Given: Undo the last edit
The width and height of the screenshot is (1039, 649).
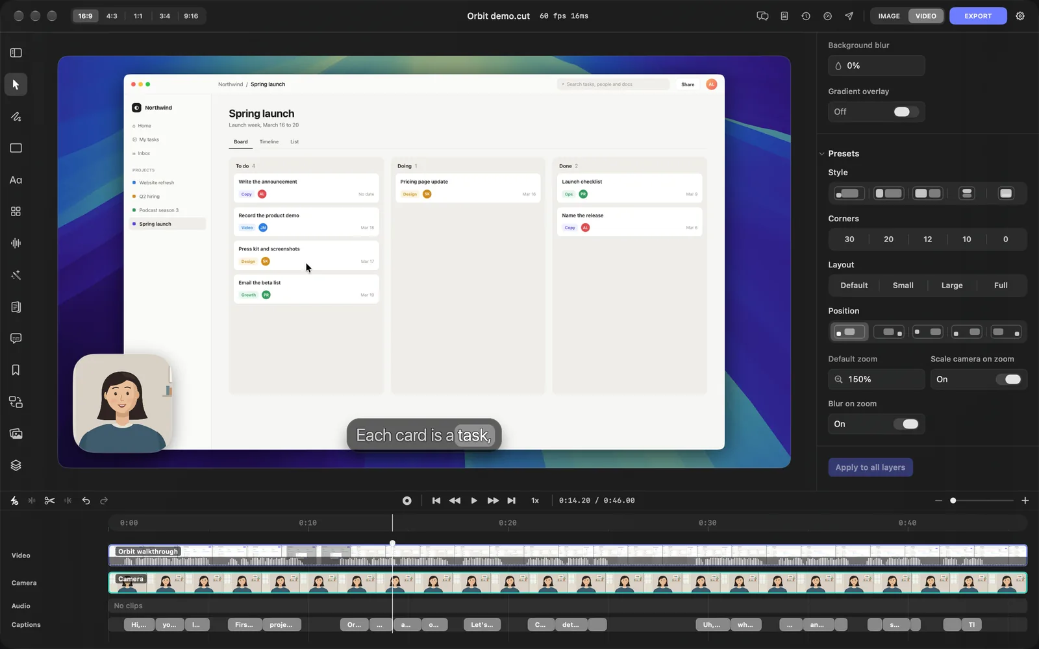Looking at the screenshot, I should click(86, 500).
